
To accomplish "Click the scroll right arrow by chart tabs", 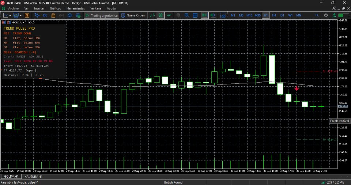I will pos(348,177).
